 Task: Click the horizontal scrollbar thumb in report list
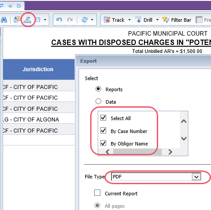137,152
